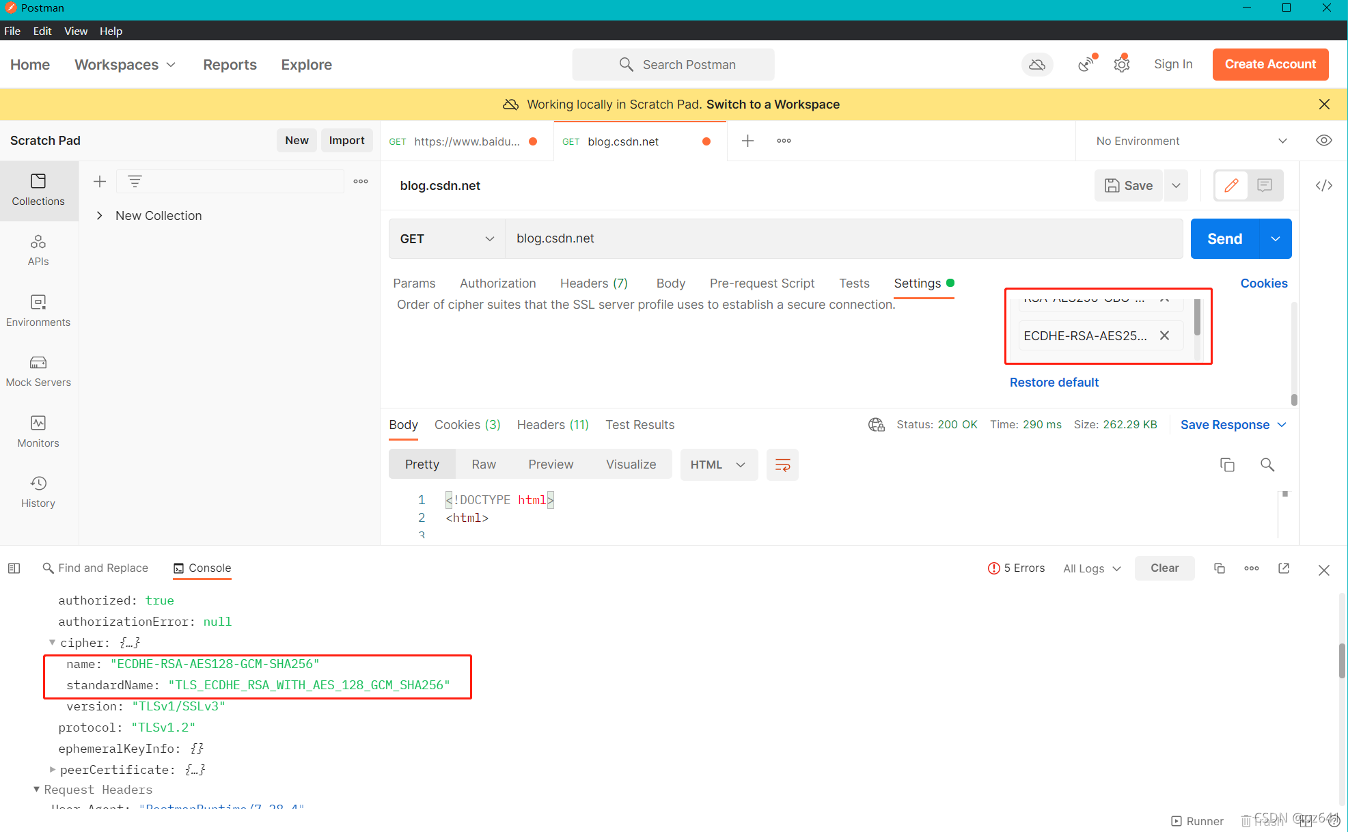Open the APIs sidebar panel
The image size is (1348, 832).
[38, 251]
